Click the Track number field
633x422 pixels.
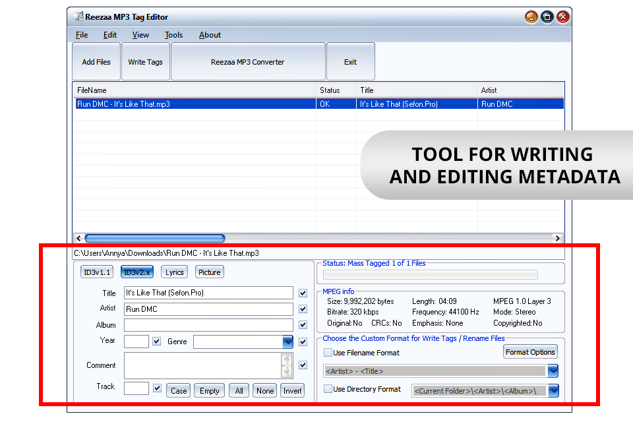tap(136, 388)
